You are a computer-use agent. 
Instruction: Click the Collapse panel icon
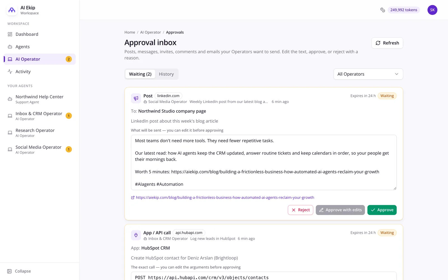[9, 271]
